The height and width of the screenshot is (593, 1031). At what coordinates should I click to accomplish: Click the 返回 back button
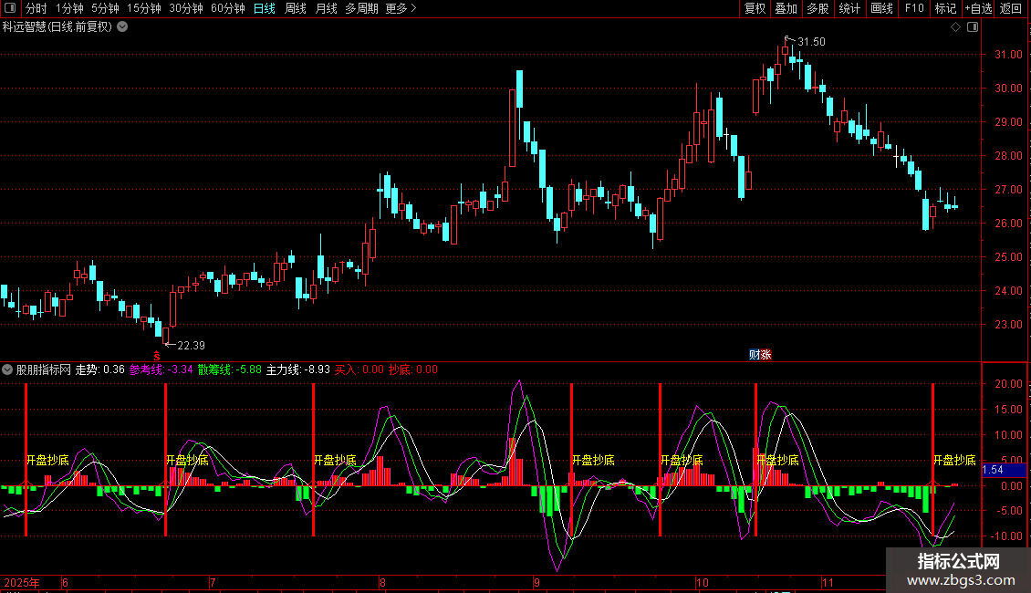tap(1011, 8)
